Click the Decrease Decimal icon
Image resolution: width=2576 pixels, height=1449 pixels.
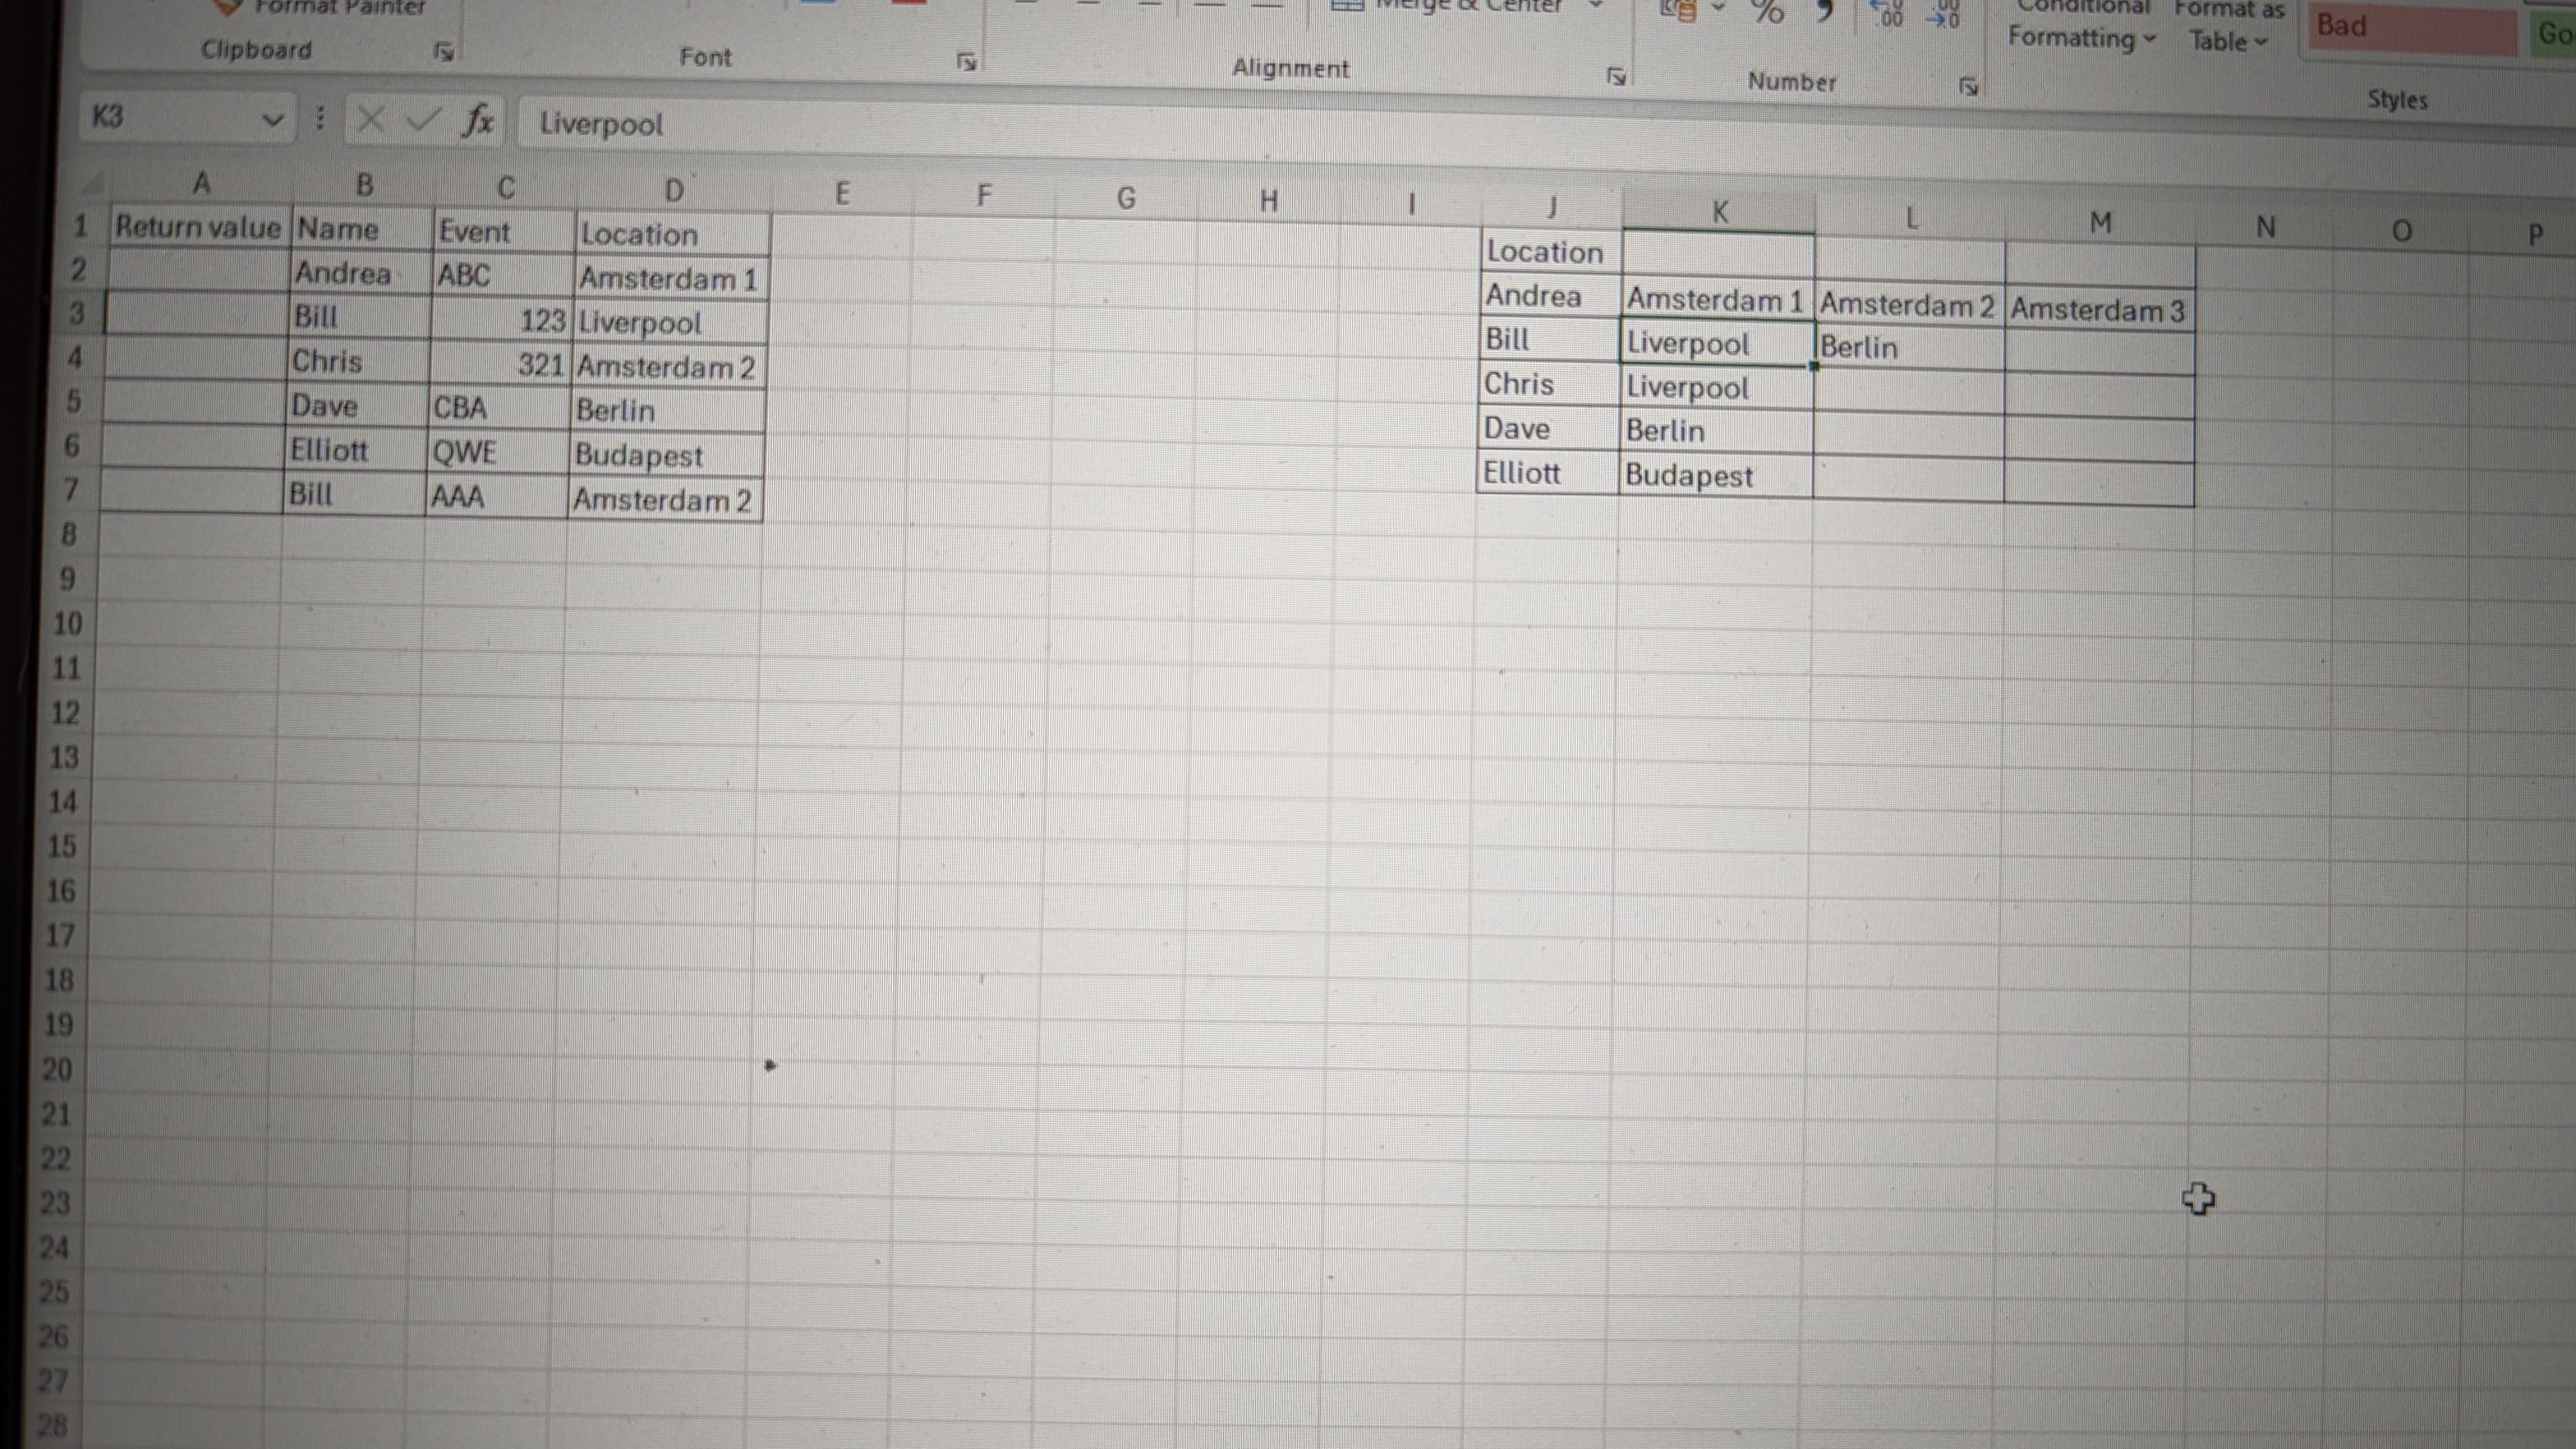coord(1943,14)
